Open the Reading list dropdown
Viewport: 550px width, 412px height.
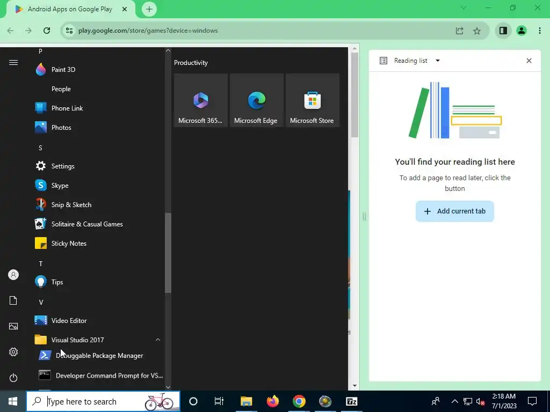(x=437, y=61)
